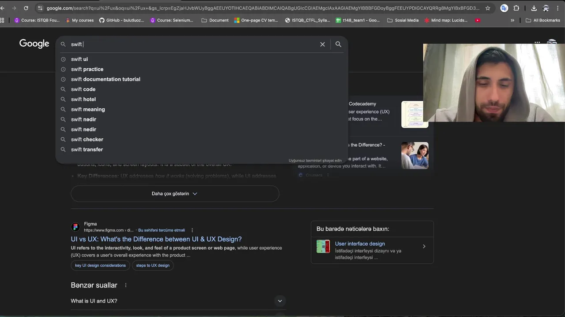Open 't148_team1 - Goo...' bookmark
565x317 pixels.
click(358, 20)
